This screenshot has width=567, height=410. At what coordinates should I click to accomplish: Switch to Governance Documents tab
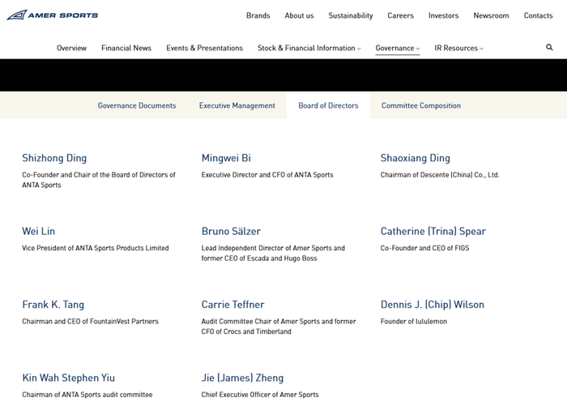coord(137,105)
